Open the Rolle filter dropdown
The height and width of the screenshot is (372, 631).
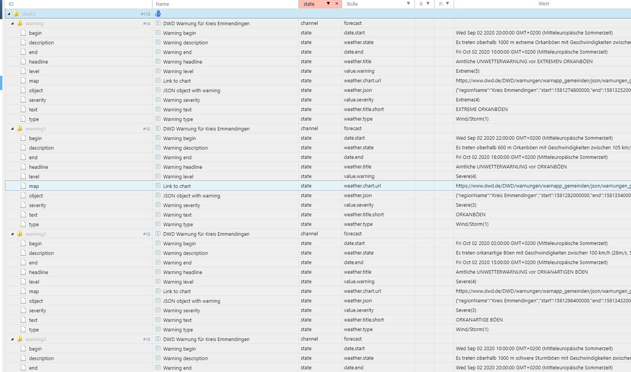pos(408,3)
